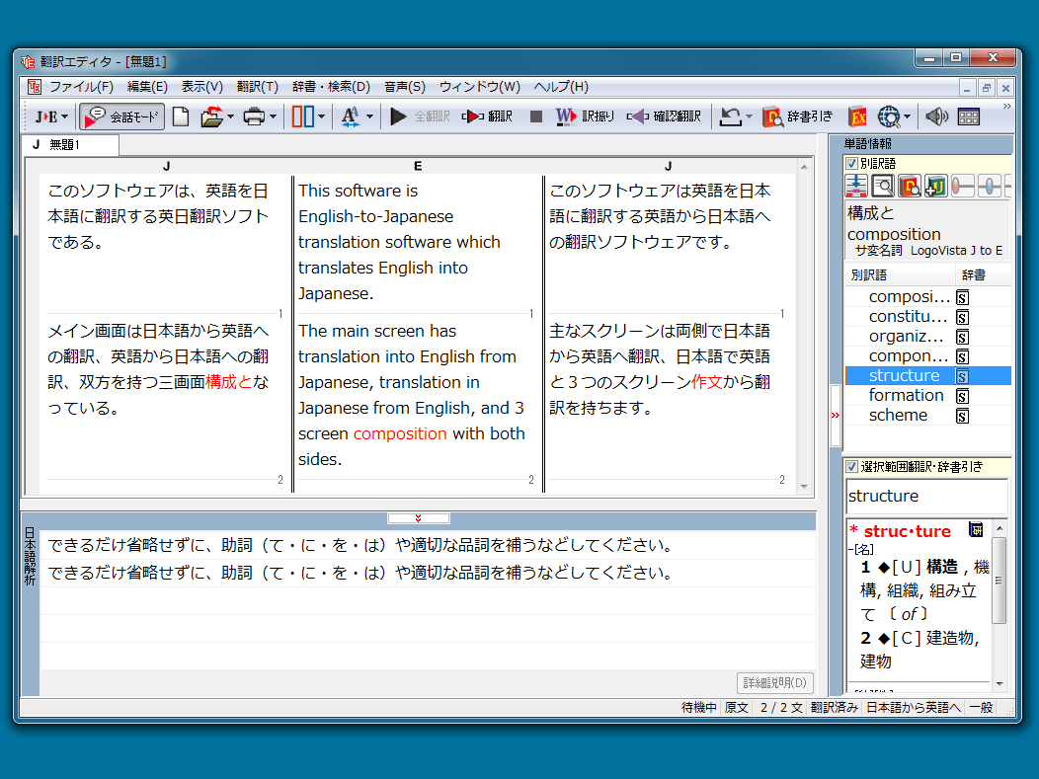
Task: Click the red D dictionary search icon
Action: click(909, 187)
